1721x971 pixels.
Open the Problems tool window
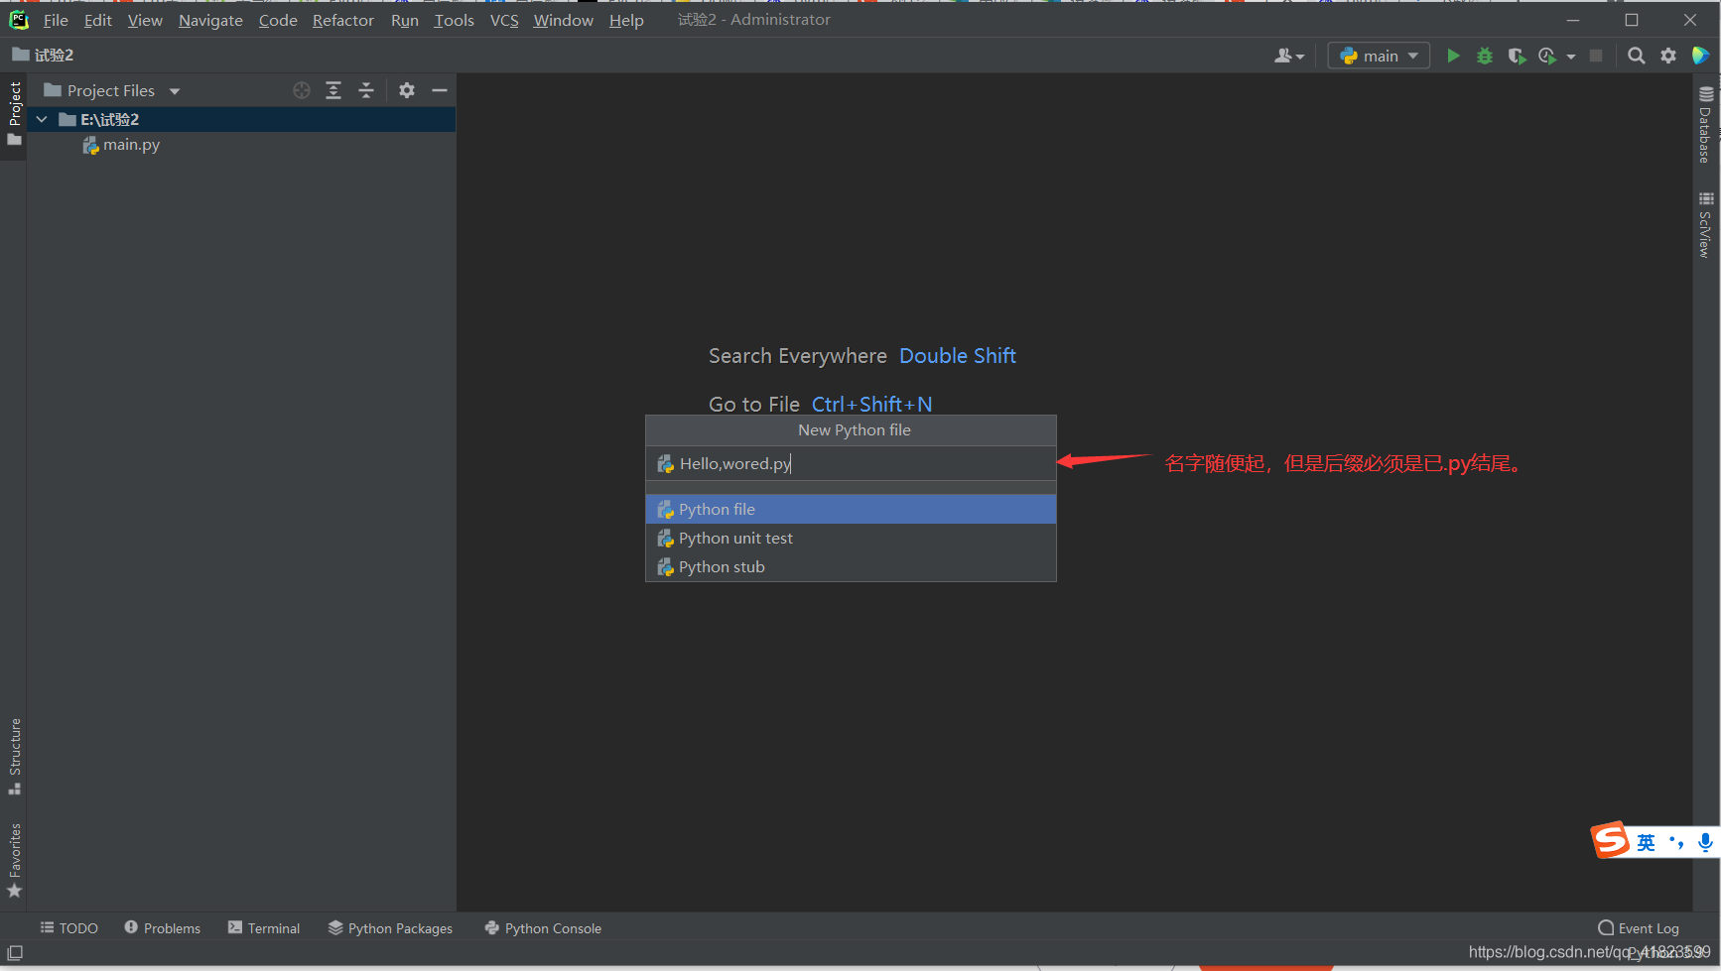[163, 928]
